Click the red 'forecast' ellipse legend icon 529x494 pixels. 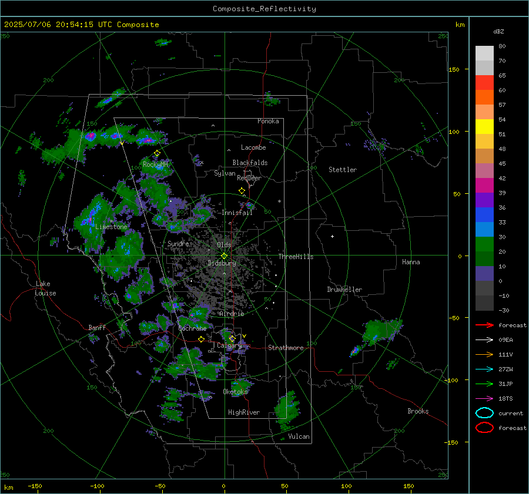coord(484,428)
